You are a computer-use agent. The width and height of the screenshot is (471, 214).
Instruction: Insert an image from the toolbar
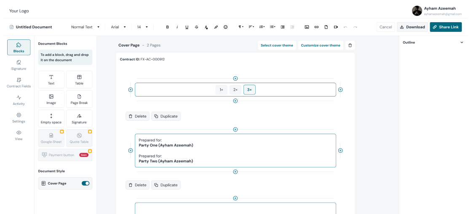coord(307,27)
